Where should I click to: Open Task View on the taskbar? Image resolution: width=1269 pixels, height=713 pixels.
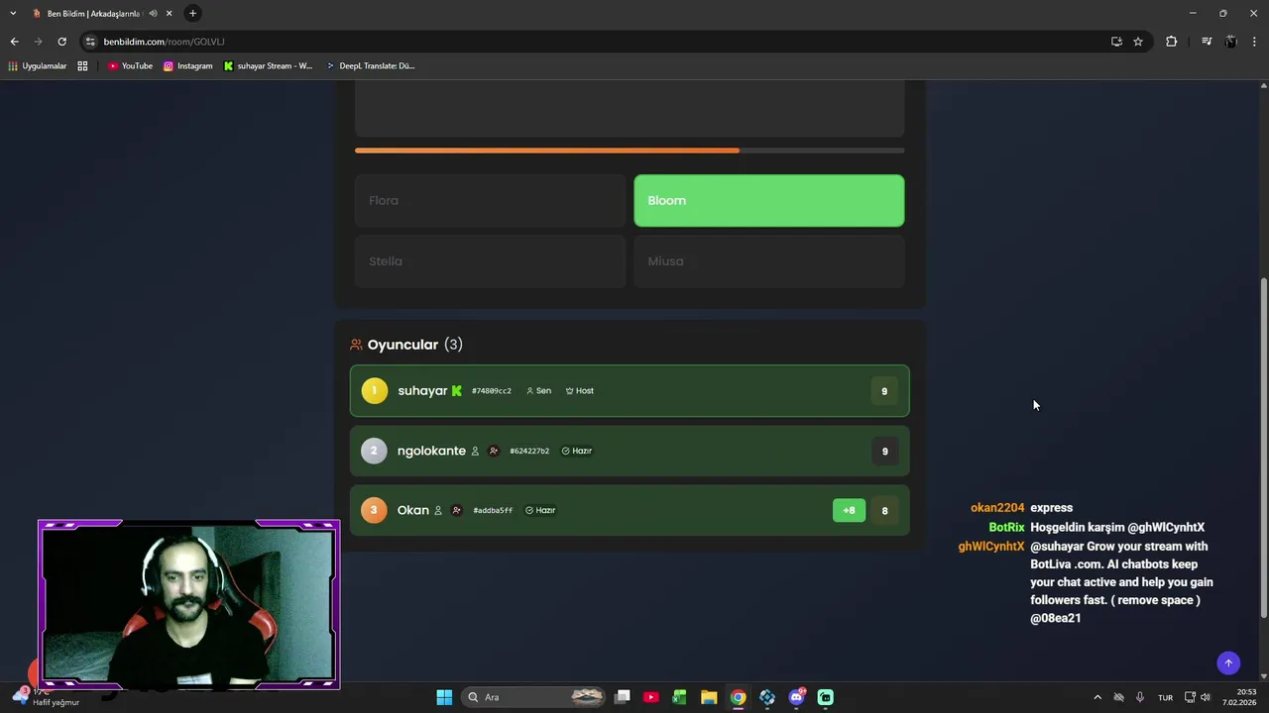coord(623,697)
